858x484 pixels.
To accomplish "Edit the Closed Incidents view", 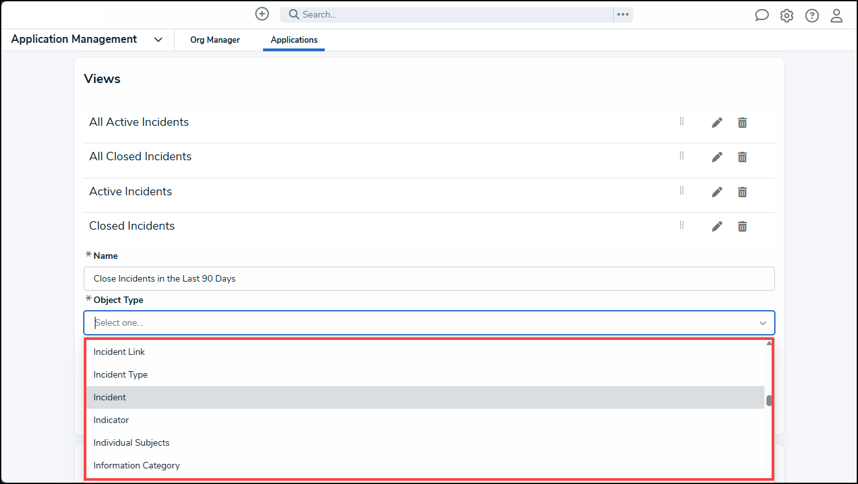I will tap(717, 226).
